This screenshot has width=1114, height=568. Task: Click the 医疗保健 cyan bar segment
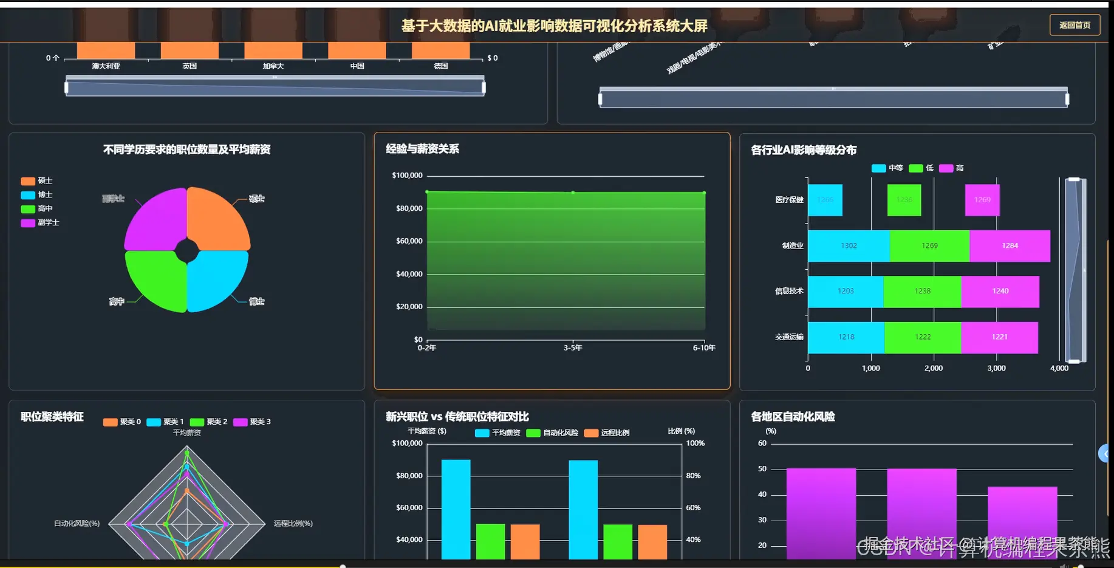(825, 200)
